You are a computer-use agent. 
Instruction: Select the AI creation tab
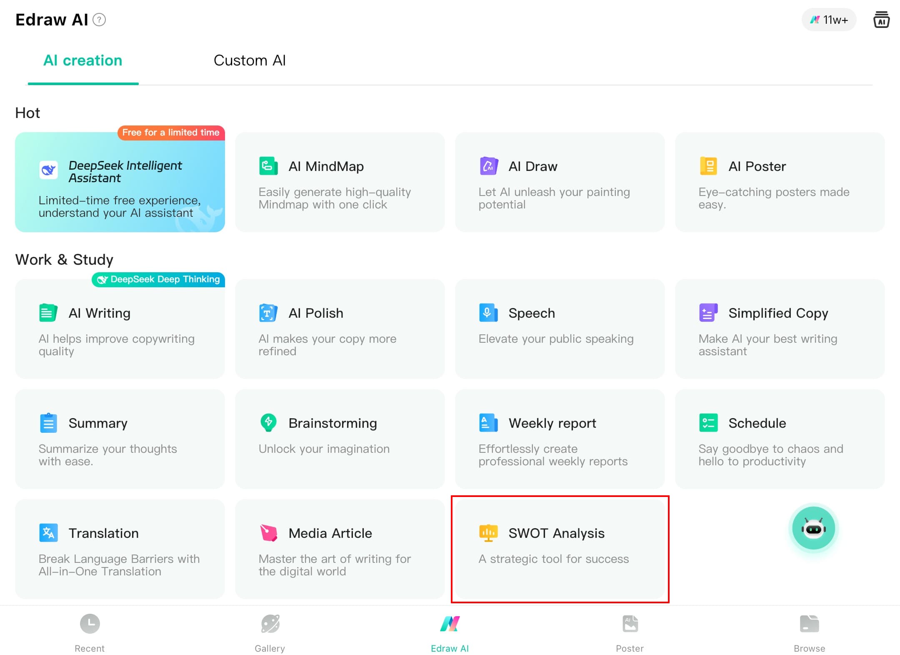(x=83, y=60)
